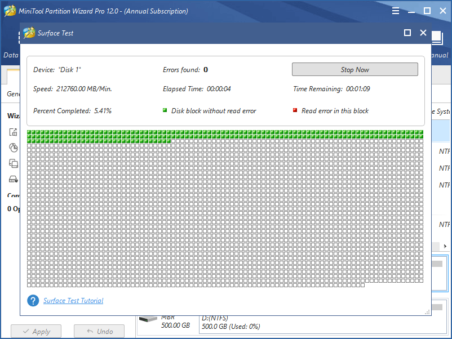Click the Undo button
Viewport: 452px width, 339px height.
99,331
